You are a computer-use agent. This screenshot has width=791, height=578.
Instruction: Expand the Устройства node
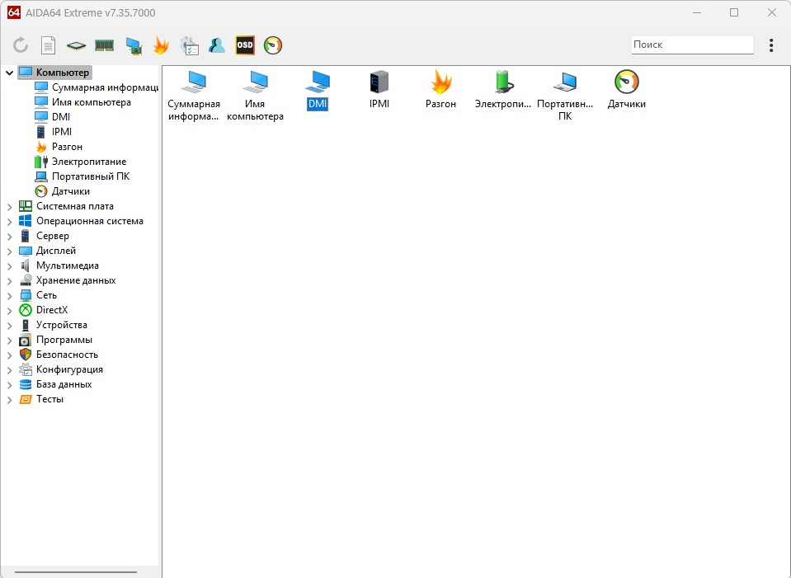point(10,326)
